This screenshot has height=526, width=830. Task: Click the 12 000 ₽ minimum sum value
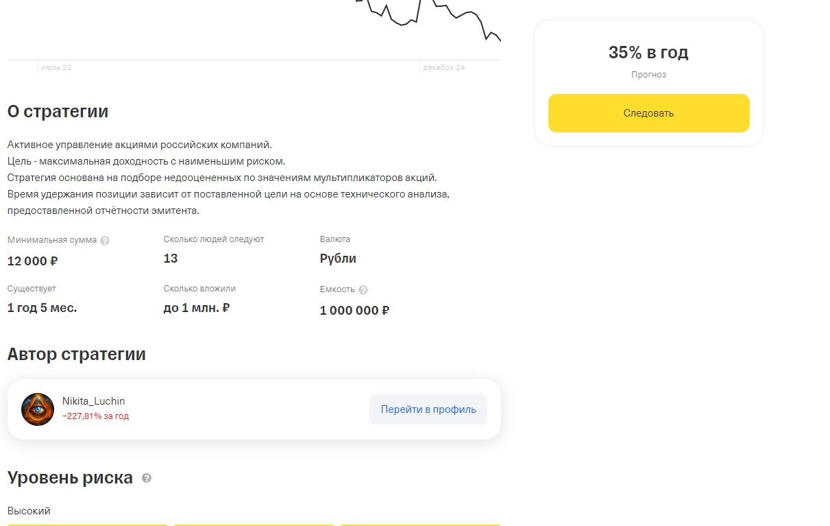(x=33, y=261)
